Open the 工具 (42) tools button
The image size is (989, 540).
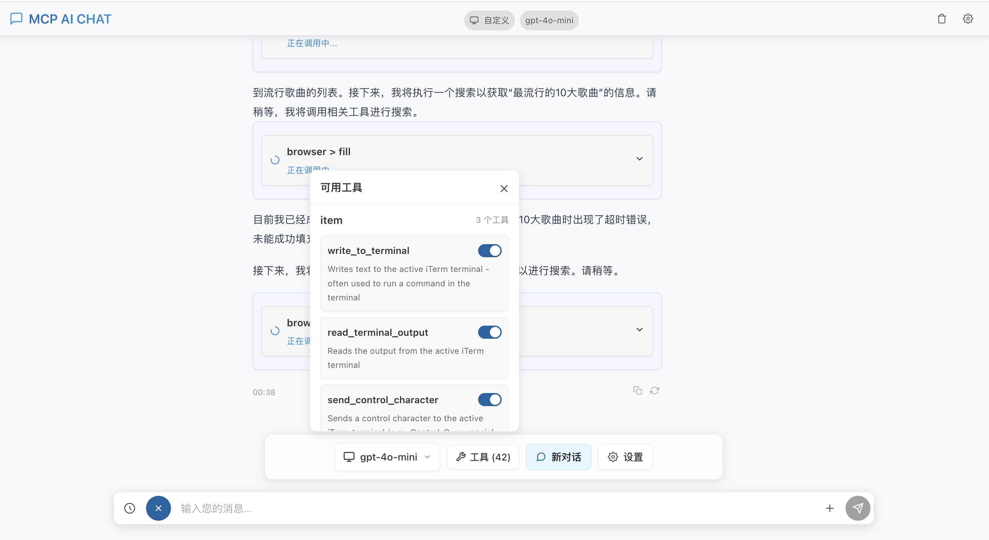(483, 457)
